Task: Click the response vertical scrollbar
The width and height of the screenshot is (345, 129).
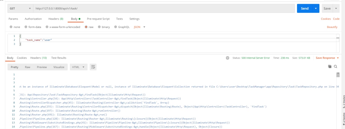Action: 338,75
